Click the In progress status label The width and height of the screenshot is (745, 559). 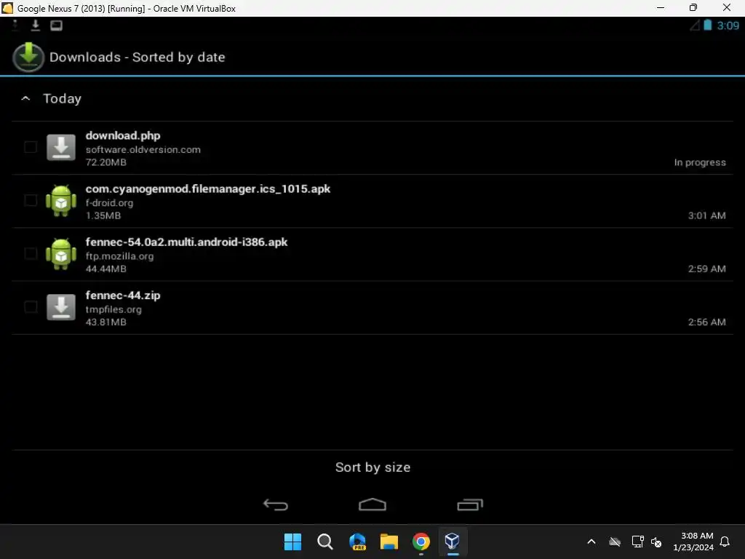click(700, 162)
